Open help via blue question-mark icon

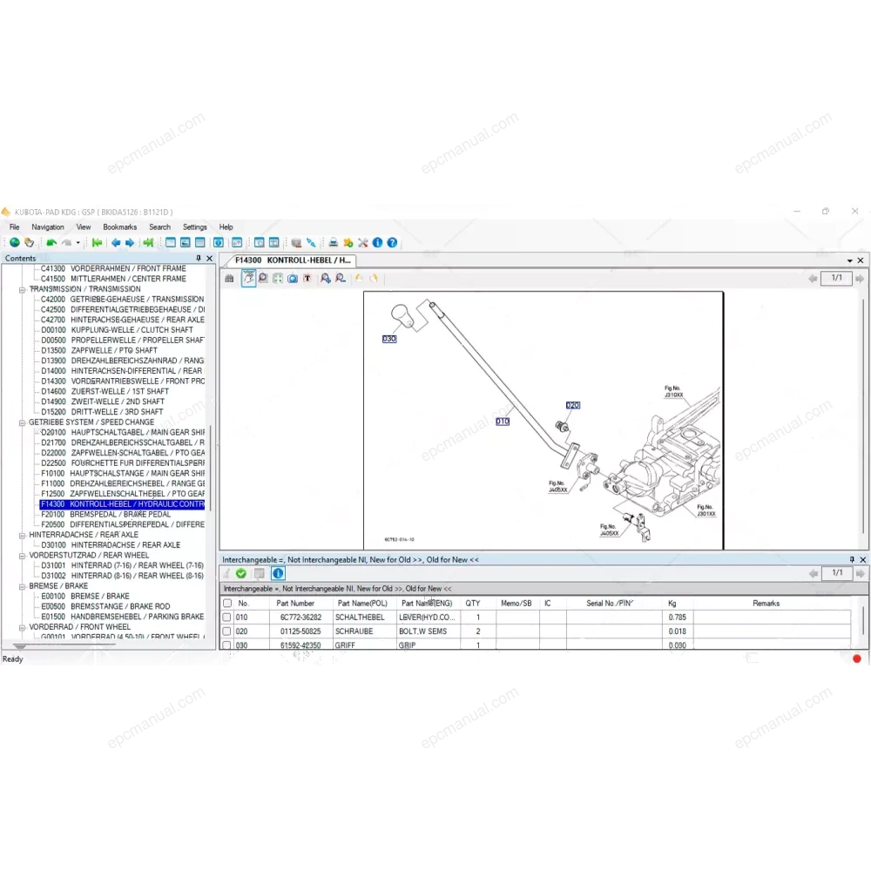tap(392, 243)
